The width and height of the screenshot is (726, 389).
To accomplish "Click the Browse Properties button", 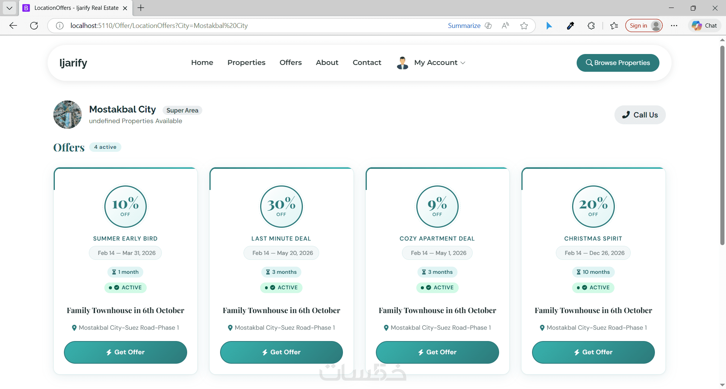I will coord(618,63).
